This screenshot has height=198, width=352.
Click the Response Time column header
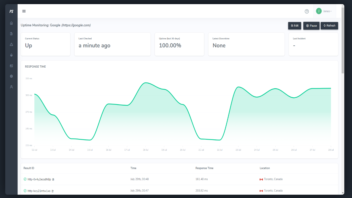[204, 168]
